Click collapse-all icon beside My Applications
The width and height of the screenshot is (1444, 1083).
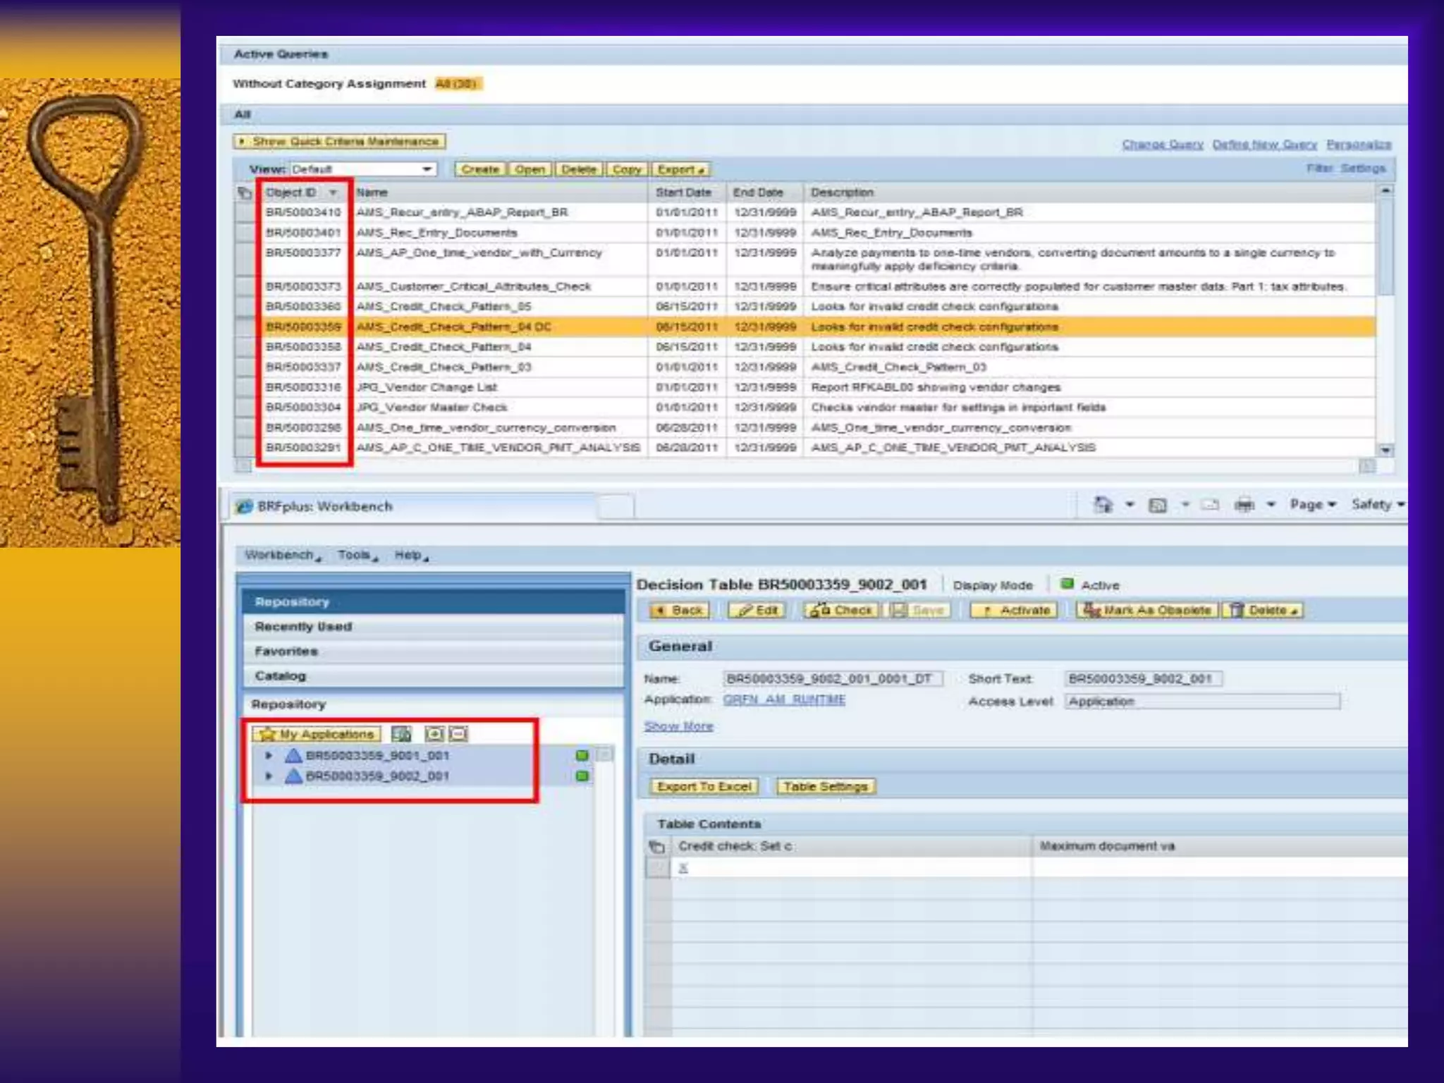click(458, 734)
